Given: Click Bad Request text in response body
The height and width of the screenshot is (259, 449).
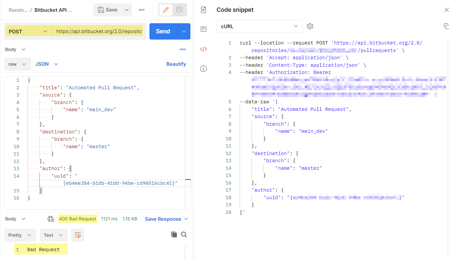Looking at the screenshot, I should click(x=43, y=250).
